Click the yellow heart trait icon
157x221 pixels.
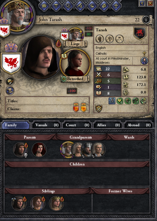(120, 101)
